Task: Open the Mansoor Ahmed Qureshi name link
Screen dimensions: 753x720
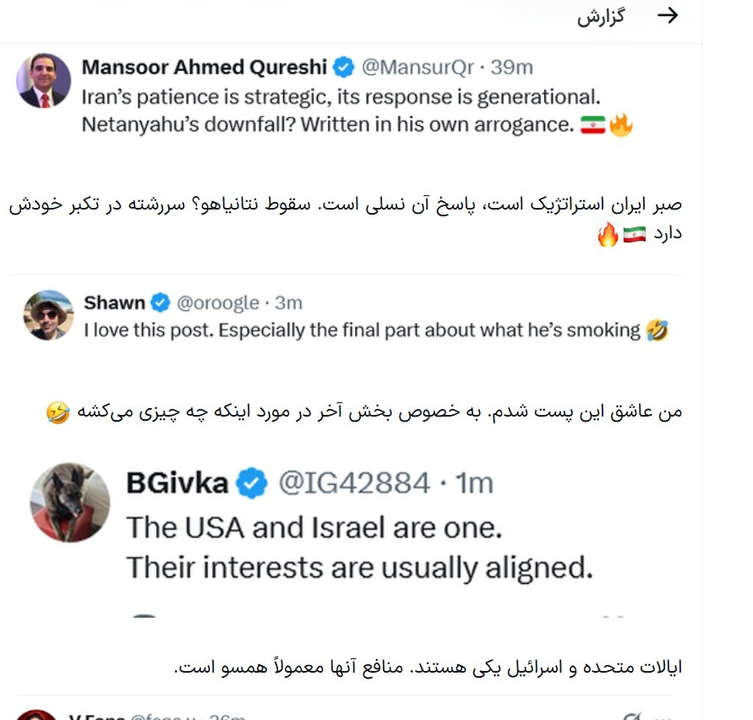Action: (x=202, y=67)
